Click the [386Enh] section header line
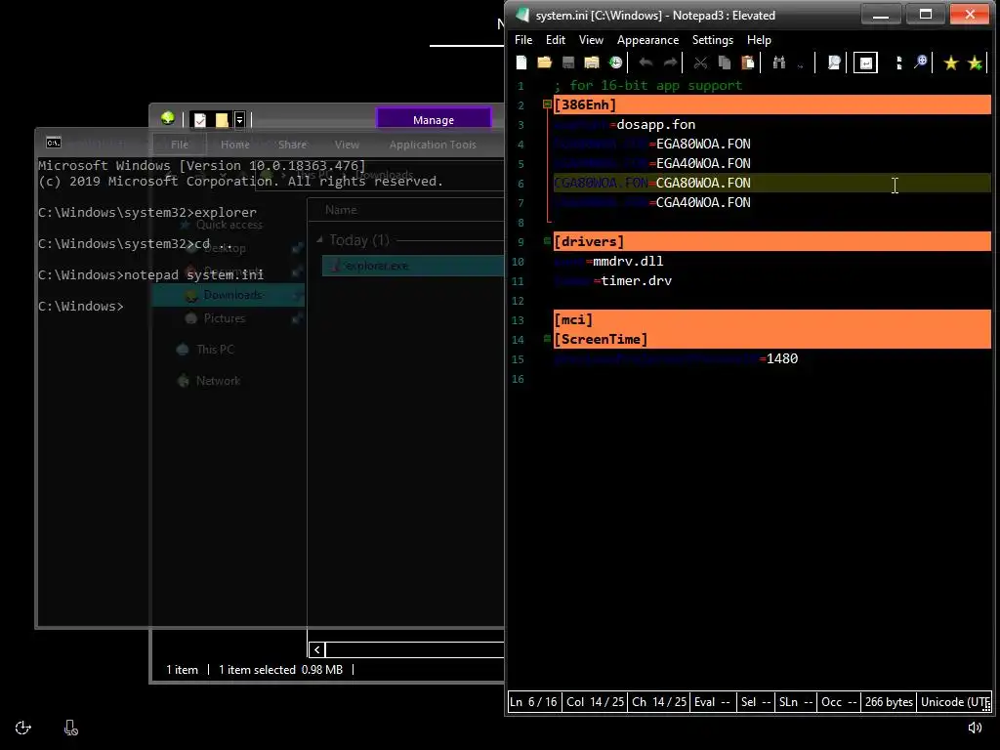Screen dimensions: 1000x750 point(772,104)
